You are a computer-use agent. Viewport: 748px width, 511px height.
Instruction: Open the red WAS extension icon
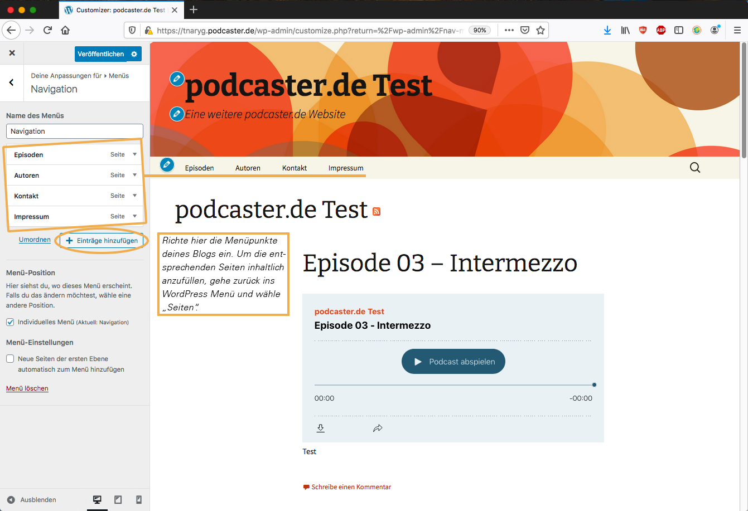[x=643, y=30]
